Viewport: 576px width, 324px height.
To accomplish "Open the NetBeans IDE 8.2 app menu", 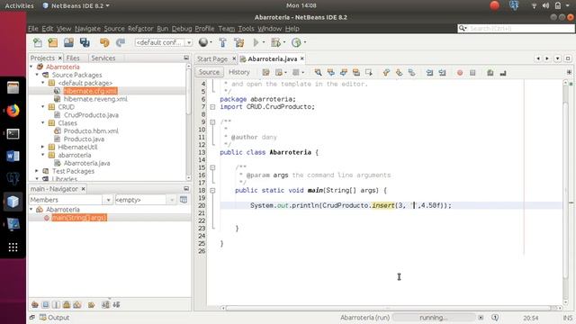I will coord(76,5).
